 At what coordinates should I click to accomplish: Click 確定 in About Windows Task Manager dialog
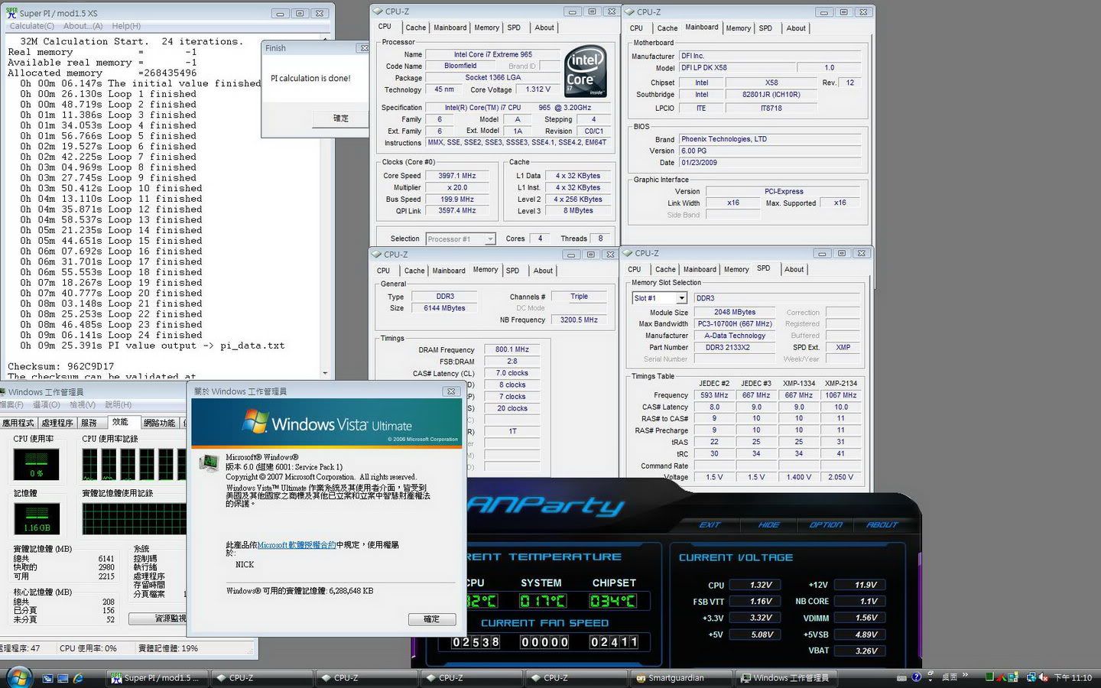click(432, 619)
